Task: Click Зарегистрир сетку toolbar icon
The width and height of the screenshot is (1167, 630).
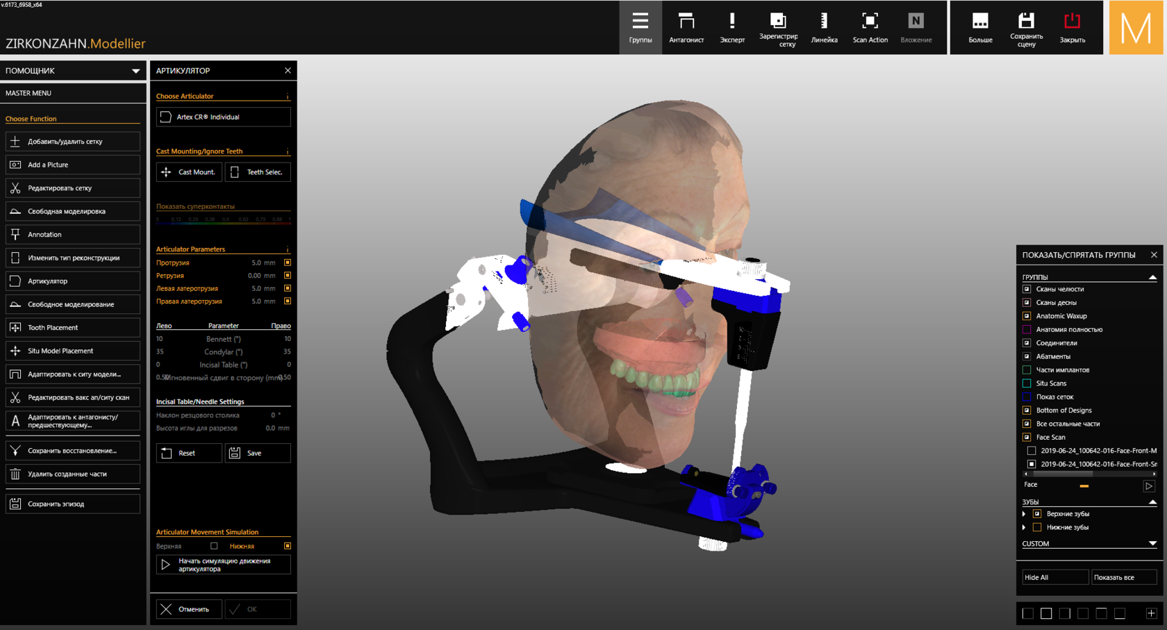Action: pos(778,28)
